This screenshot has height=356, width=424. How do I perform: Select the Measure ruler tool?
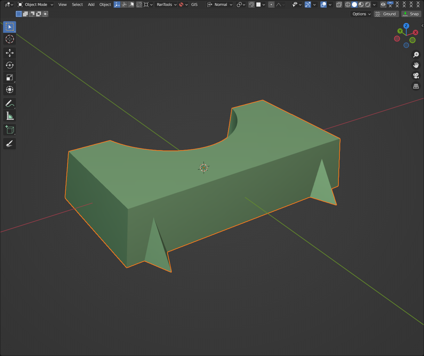click(10, 116)
